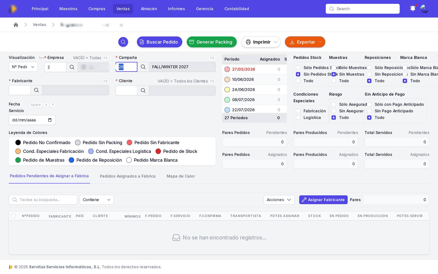
Task: Click the TRANSPORTISTA column header
Action: click(246, 216)
